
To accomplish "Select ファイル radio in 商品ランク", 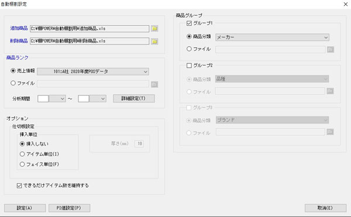I will point(13,83).
